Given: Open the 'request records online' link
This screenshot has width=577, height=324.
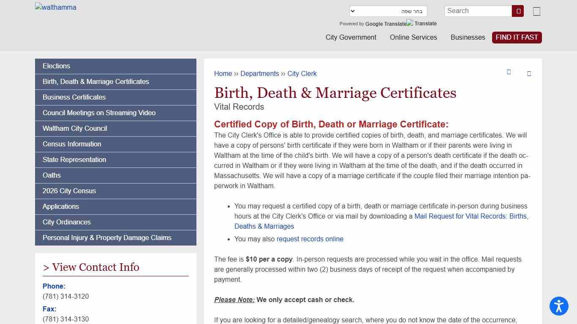Looking at the screenshot, I should (310, 239).
